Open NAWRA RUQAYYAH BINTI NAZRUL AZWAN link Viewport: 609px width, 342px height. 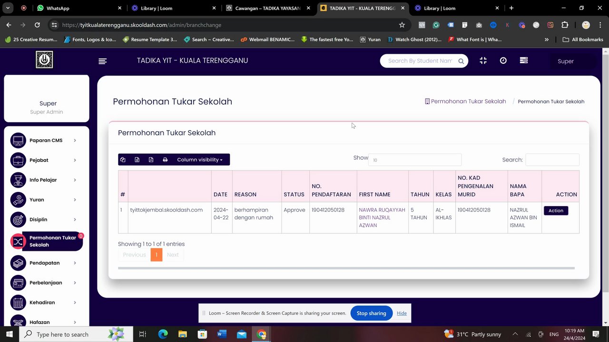(x=382, y=218)
